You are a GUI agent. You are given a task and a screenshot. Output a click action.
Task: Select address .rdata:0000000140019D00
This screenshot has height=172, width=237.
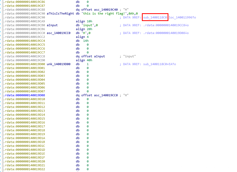tap(24, 64)
